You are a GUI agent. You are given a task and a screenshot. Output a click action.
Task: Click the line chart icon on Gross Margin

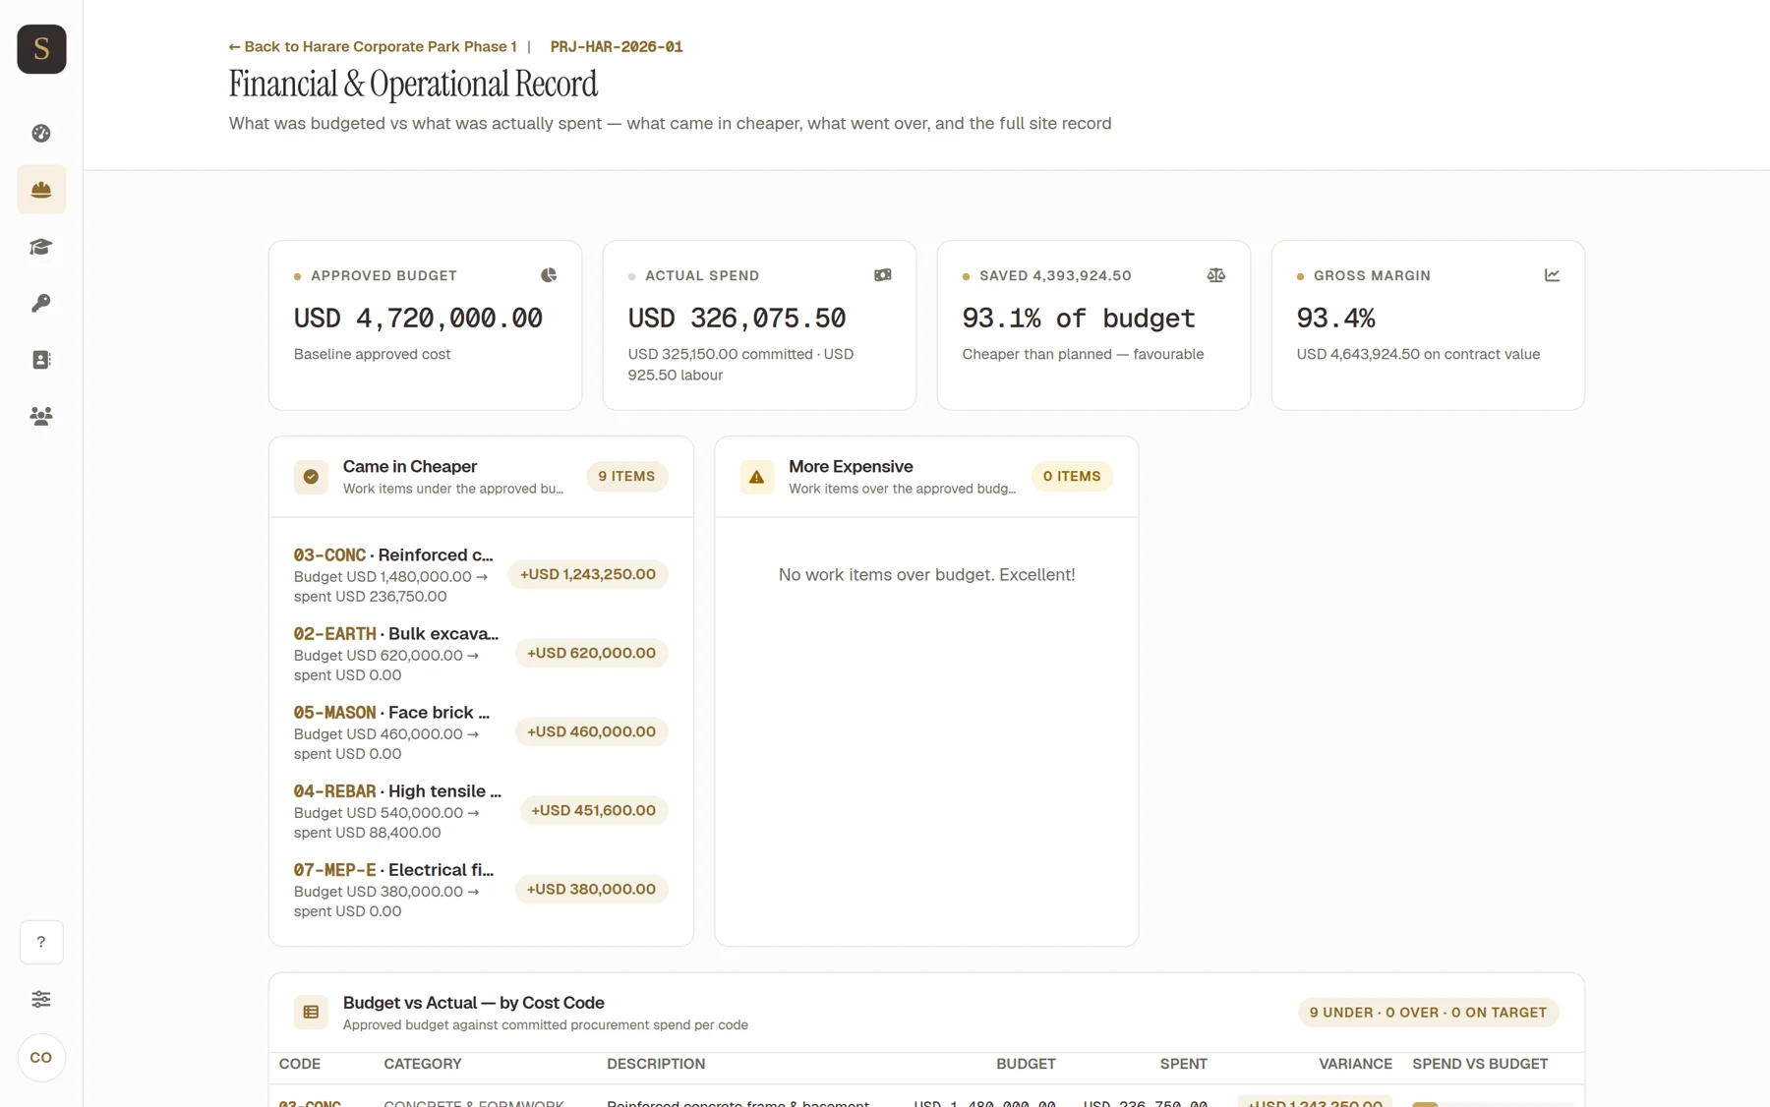(x=1552, y=275)
